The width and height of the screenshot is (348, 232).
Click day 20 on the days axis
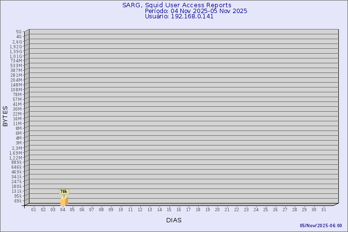(x=217, y=209)
